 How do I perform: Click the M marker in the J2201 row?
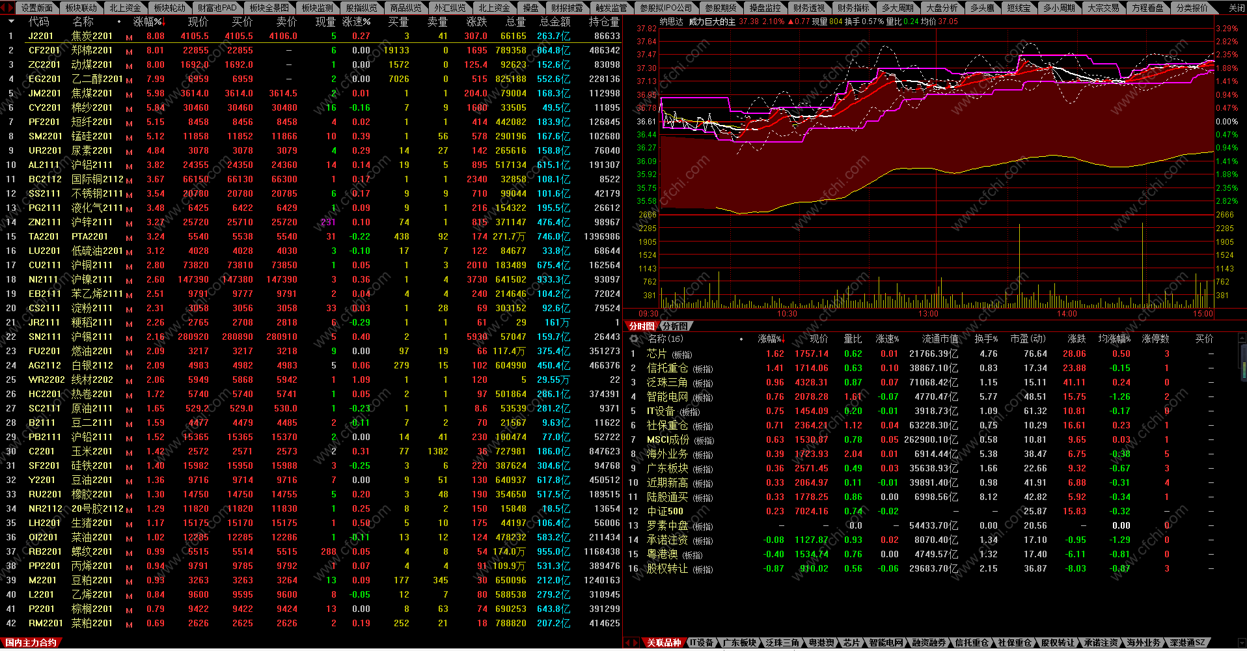click(x=129, y=37)
